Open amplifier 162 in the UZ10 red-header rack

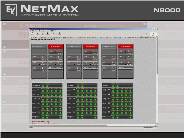(x=55, y=63)
